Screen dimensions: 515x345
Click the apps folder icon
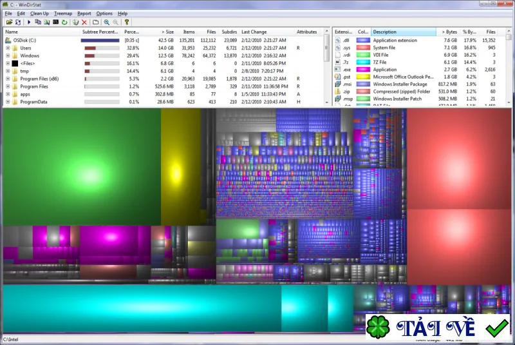[x=15, y=94]
